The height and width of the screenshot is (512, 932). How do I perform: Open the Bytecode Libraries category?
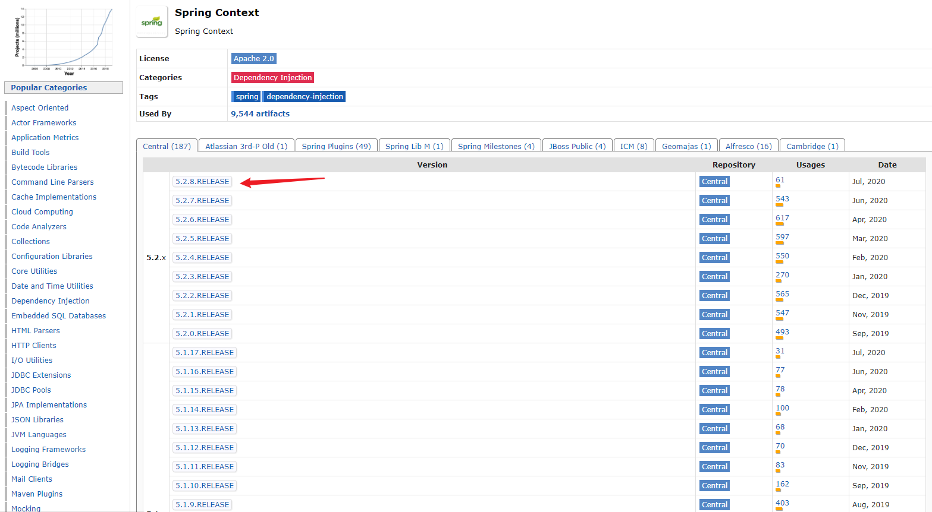point(45,167)
